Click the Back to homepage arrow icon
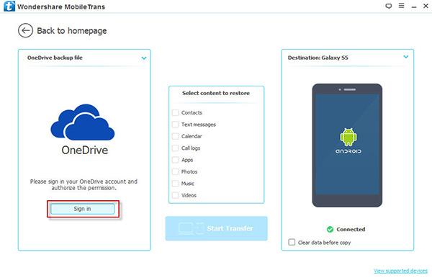 click(x=26, y=30)
